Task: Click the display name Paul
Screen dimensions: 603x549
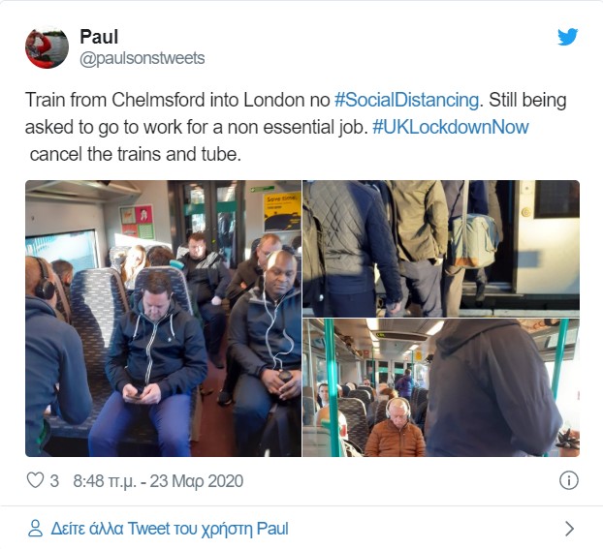Action: (x=99, y=37)
